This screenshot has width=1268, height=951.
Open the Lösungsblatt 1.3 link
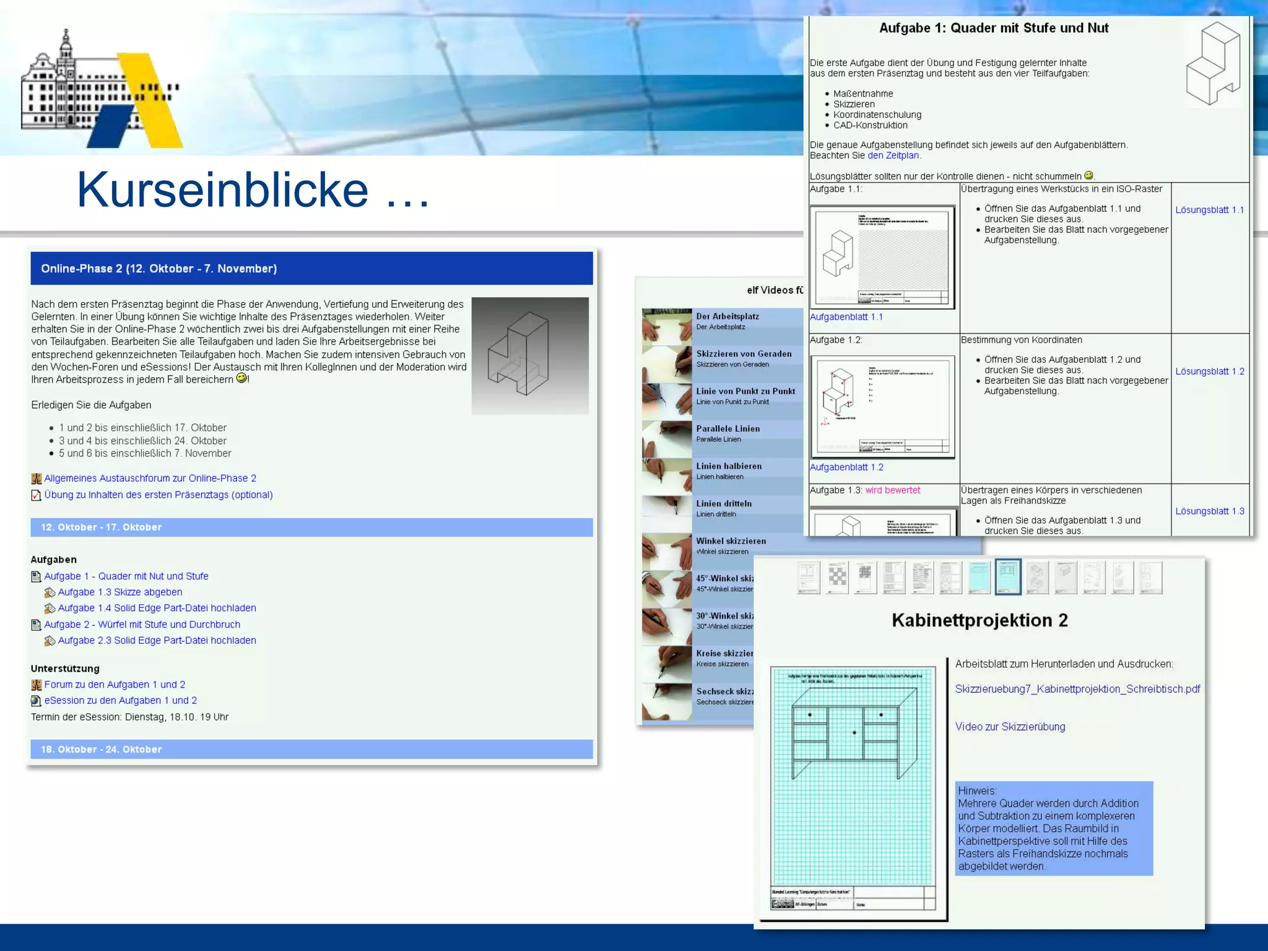pos(1209,511)
